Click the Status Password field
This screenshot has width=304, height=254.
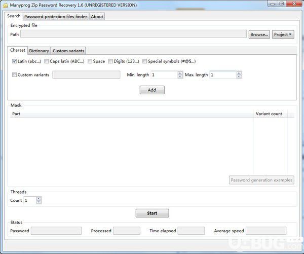pyautogui.click(x=56, y=231)
